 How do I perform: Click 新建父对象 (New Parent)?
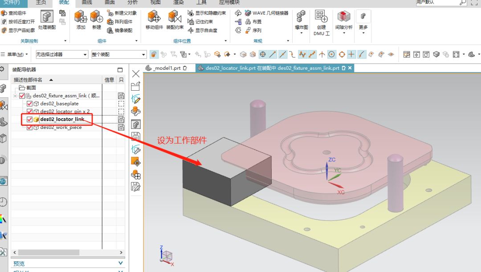click(x=122, y=13)
